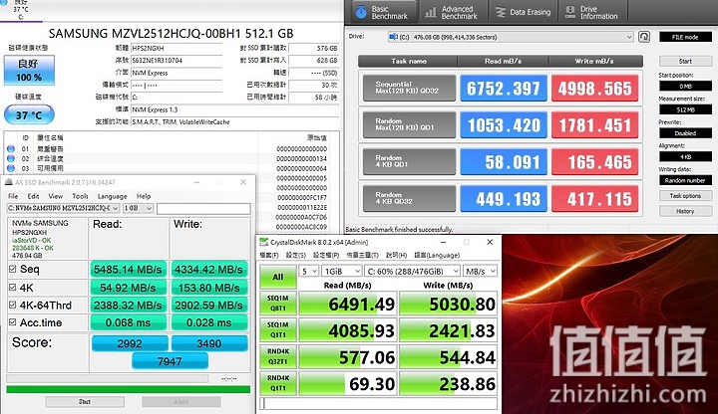Run the SEQ1M Q8T1 test
This screenshot has width=718, height=414.
click(278, 304)
